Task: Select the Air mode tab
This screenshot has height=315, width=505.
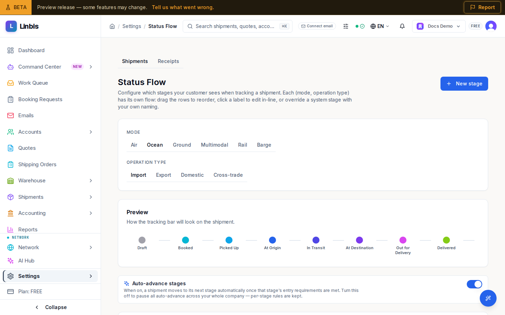Action: click(134, 145)
